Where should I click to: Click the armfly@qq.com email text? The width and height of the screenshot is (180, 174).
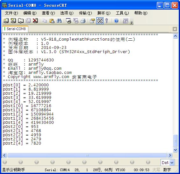coord(45,68)
